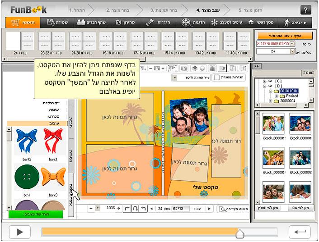Screen dimensions: 319x242
Task: Click the delete (X) icon in editor toolbar
Action: click(222, 68)
